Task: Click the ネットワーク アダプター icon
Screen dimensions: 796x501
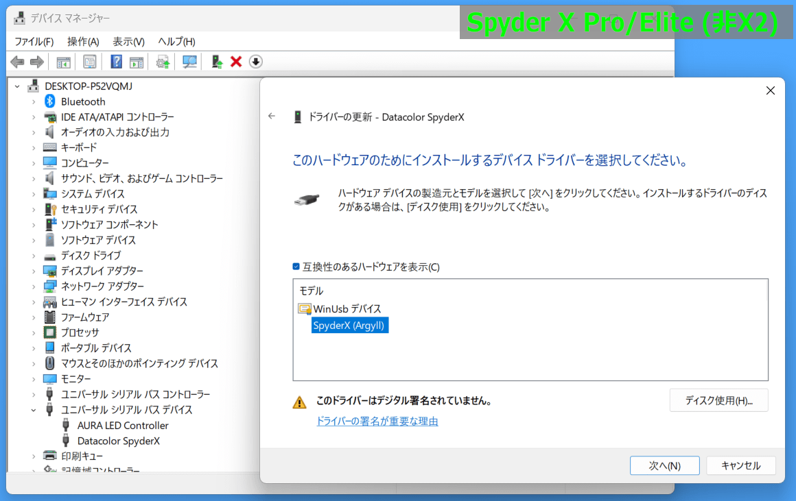Action: coord(49,286)
